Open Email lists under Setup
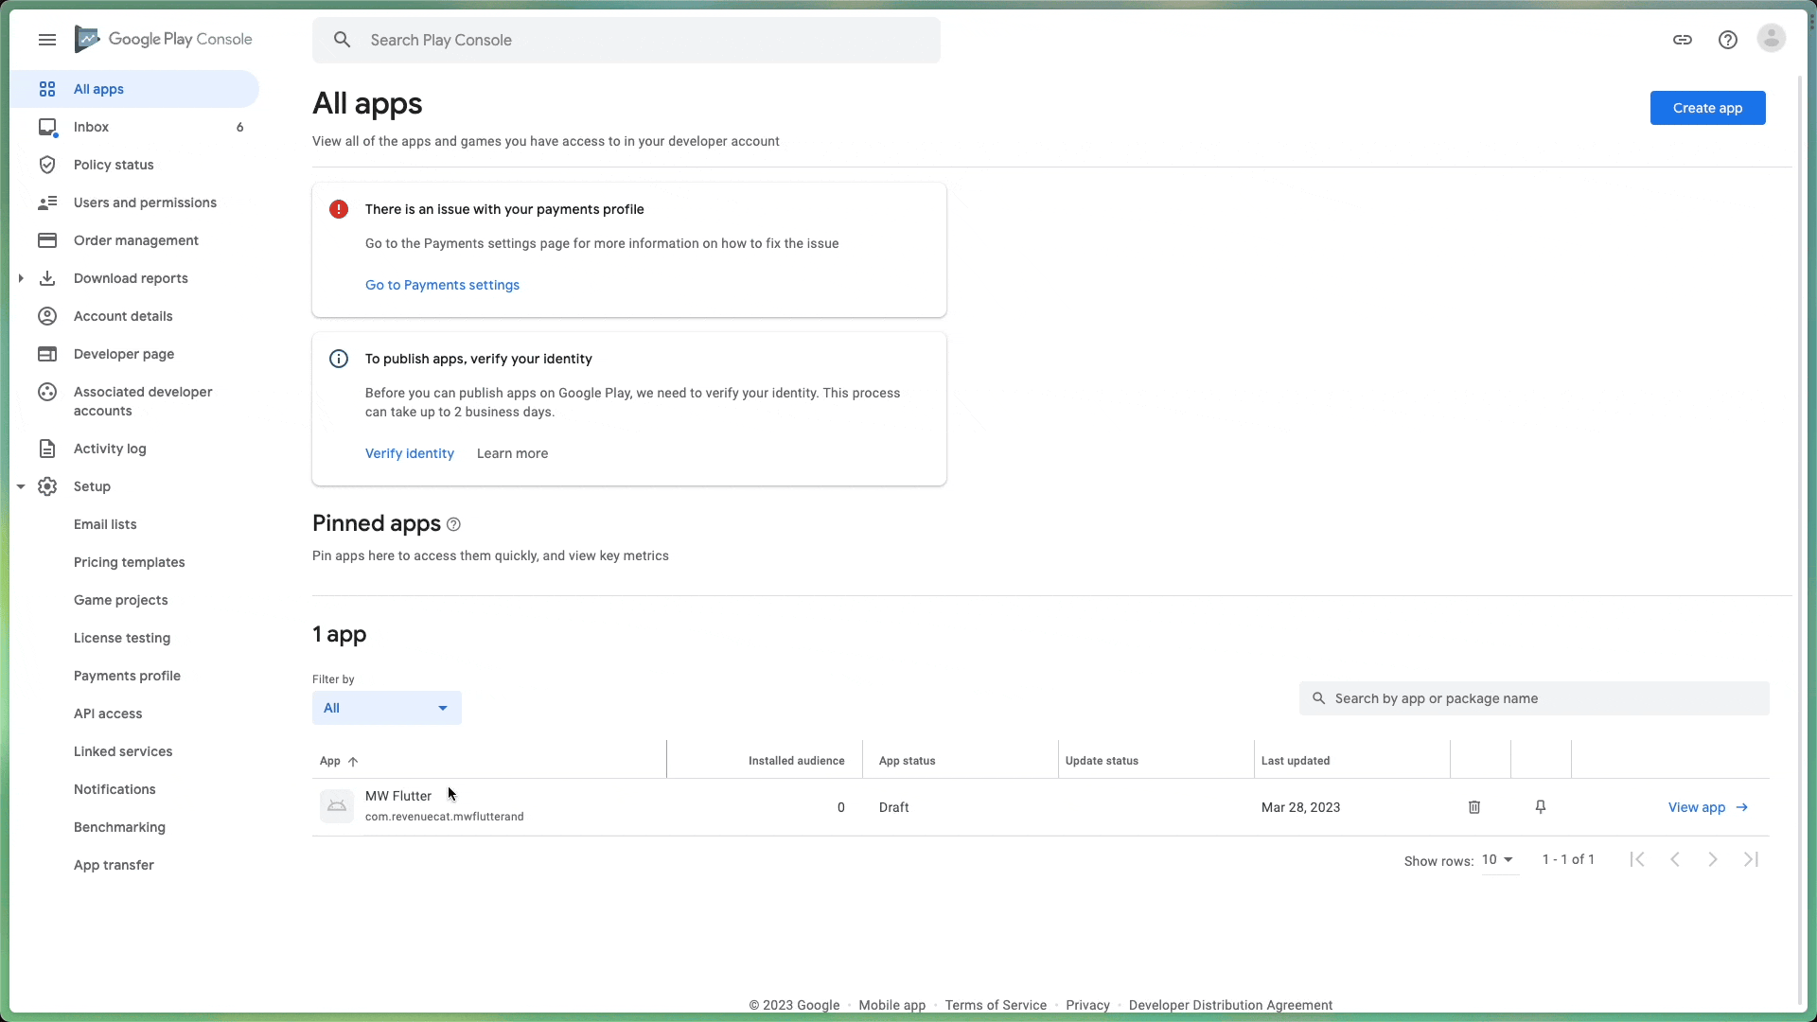 point(105,524)
